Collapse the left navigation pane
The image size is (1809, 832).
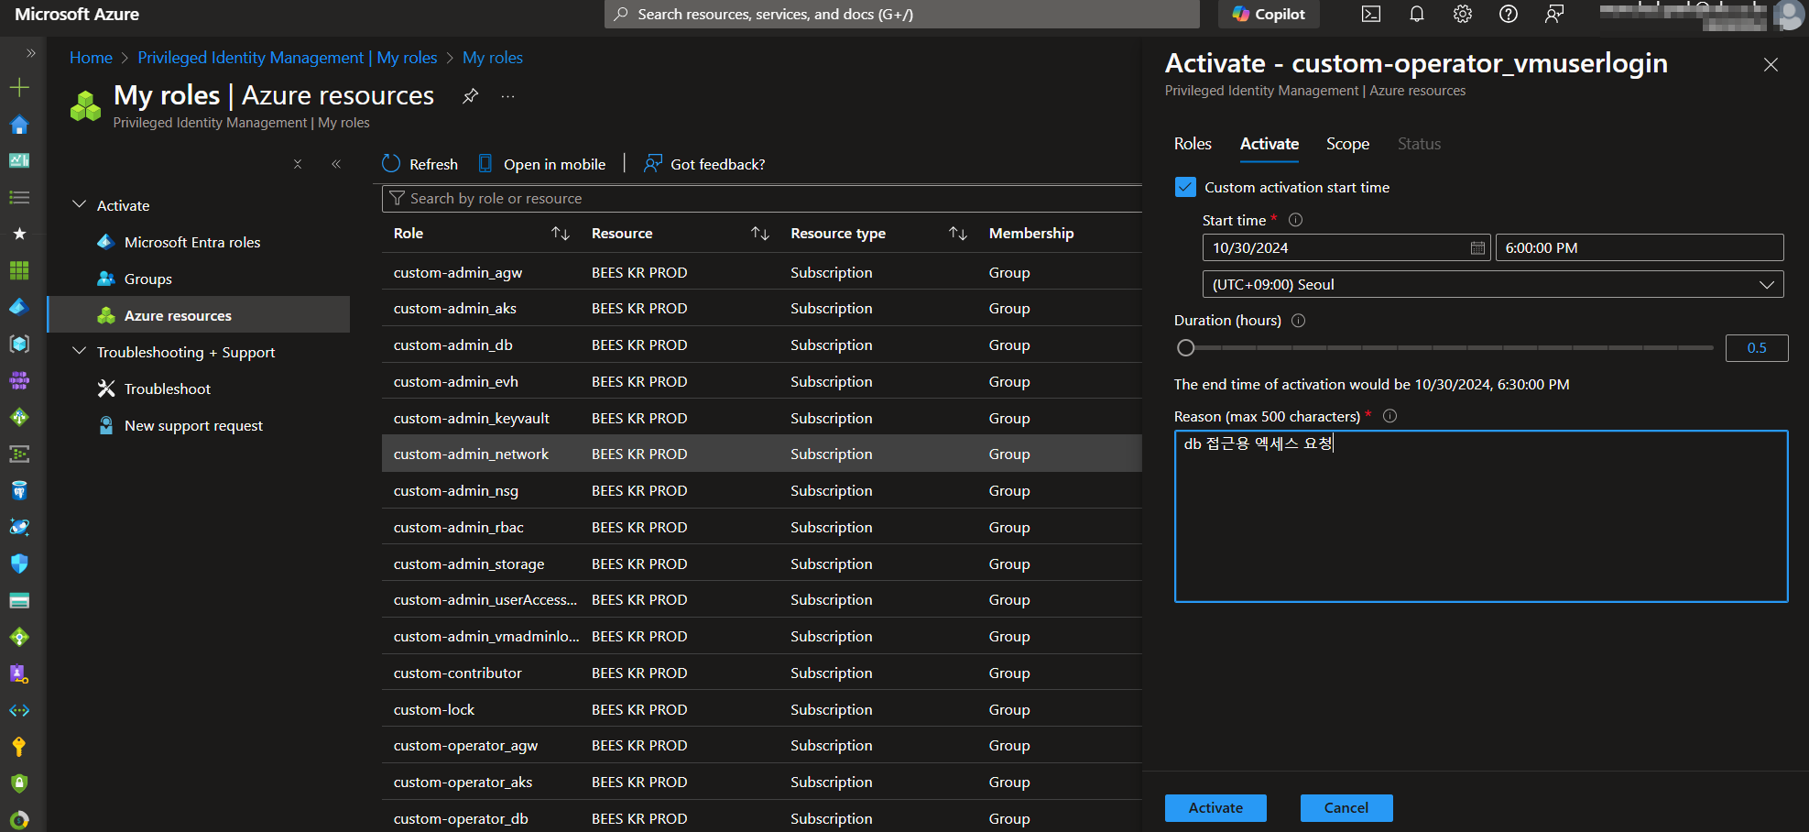click(336, 164)
